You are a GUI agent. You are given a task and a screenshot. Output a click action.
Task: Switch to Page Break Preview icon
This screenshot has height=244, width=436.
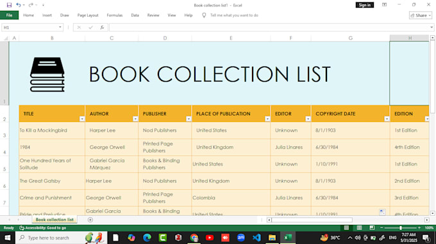pyautogui.click(x=372, y=227)
